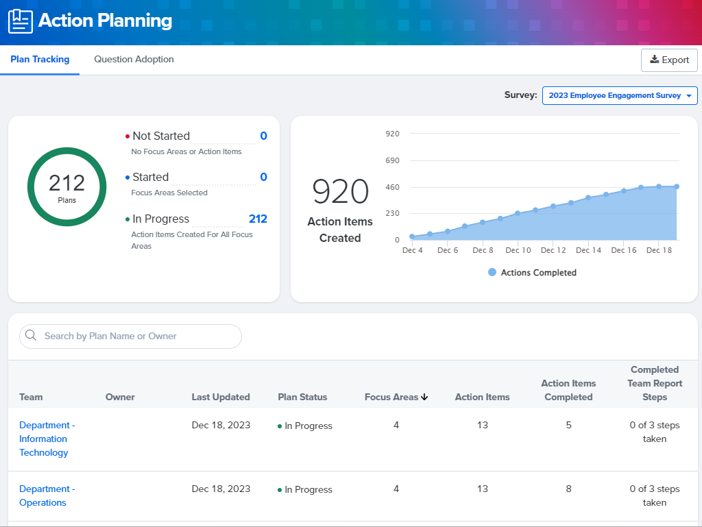Image resolution: width=702 pixels, height=527 pixels.
Task: Select the Plan Tracking tab
Action: pos(40,60)
